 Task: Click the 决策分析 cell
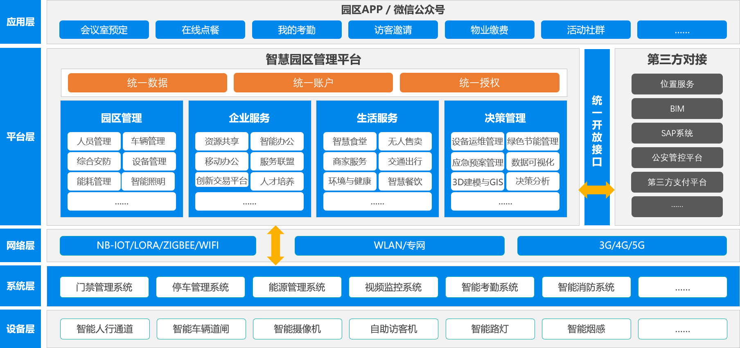coord(533,181)
